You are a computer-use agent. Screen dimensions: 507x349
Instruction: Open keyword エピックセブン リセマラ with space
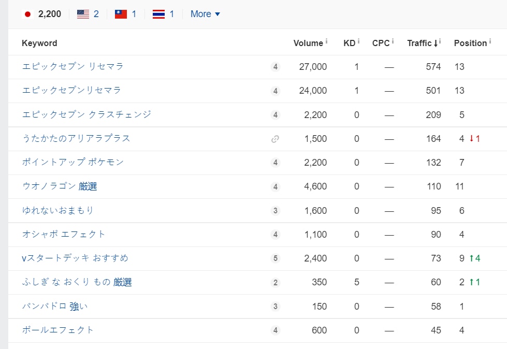(x=73, y=67)
